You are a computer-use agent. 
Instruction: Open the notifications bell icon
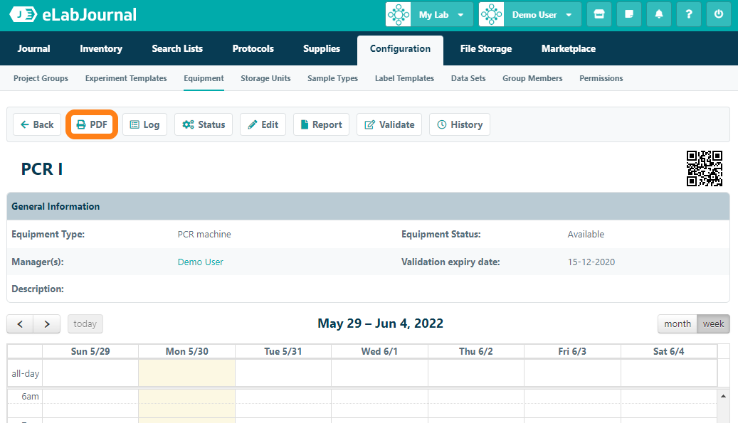[x=659, y=14]
